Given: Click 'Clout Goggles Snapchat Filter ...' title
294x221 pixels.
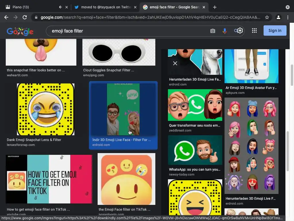Looking at the screenshot, I should coord(109,70).
